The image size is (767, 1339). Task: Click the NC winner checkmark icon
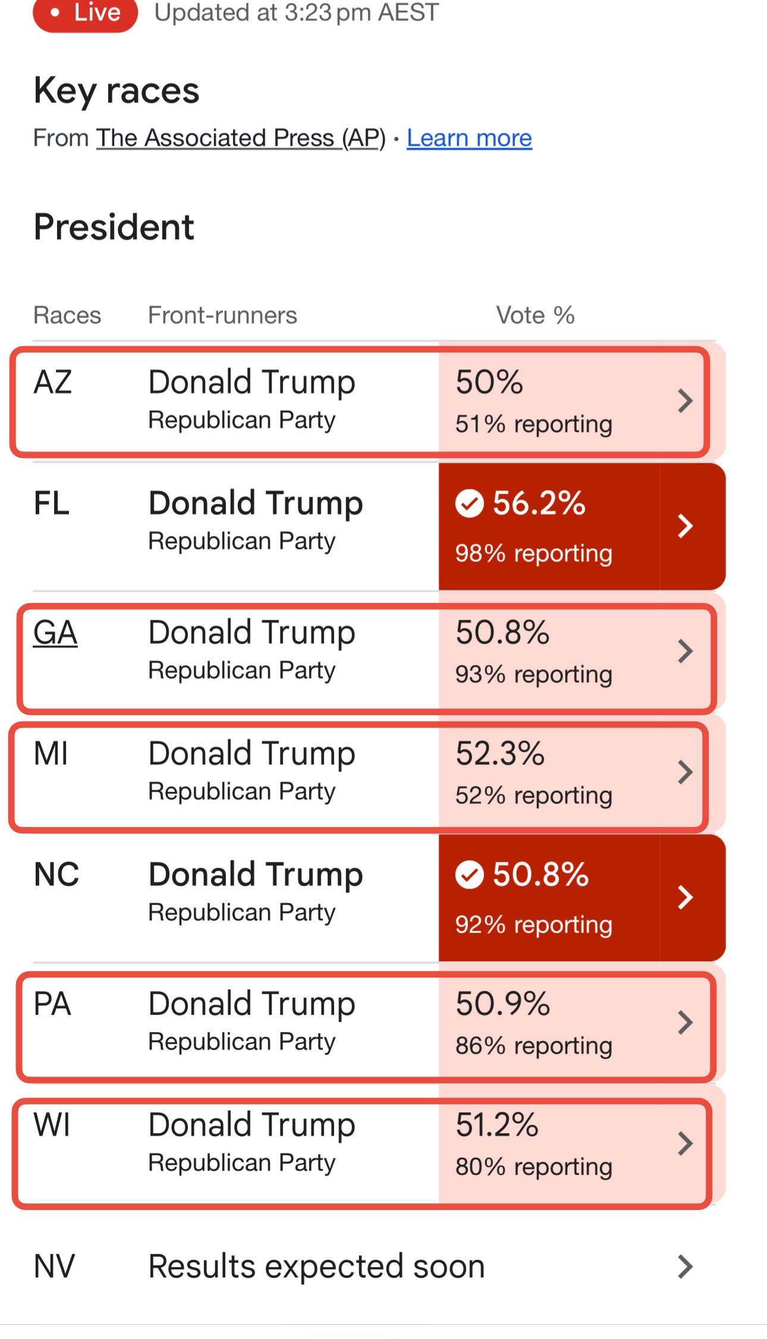(x=470, y=875)
